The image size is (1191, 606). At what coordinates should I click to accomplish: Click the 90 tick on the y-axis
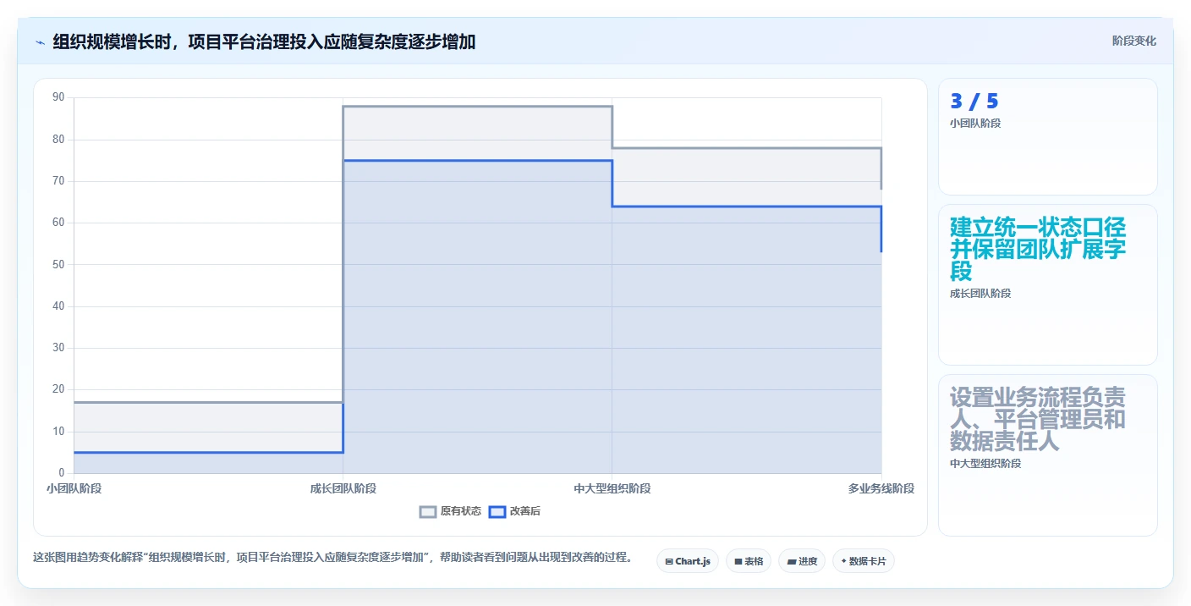coord(58,97)
